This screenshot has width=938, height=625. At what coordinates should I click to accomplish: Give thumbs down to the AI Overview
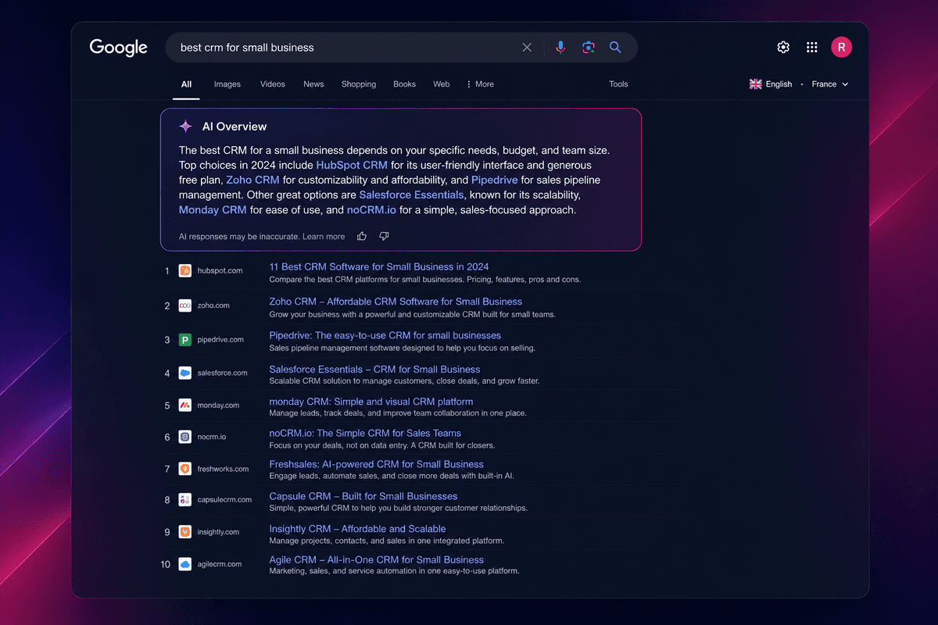(384, 236)
